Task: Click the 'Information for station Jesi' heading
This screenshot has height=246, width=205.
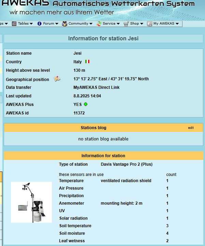Action: pos(103,38)
